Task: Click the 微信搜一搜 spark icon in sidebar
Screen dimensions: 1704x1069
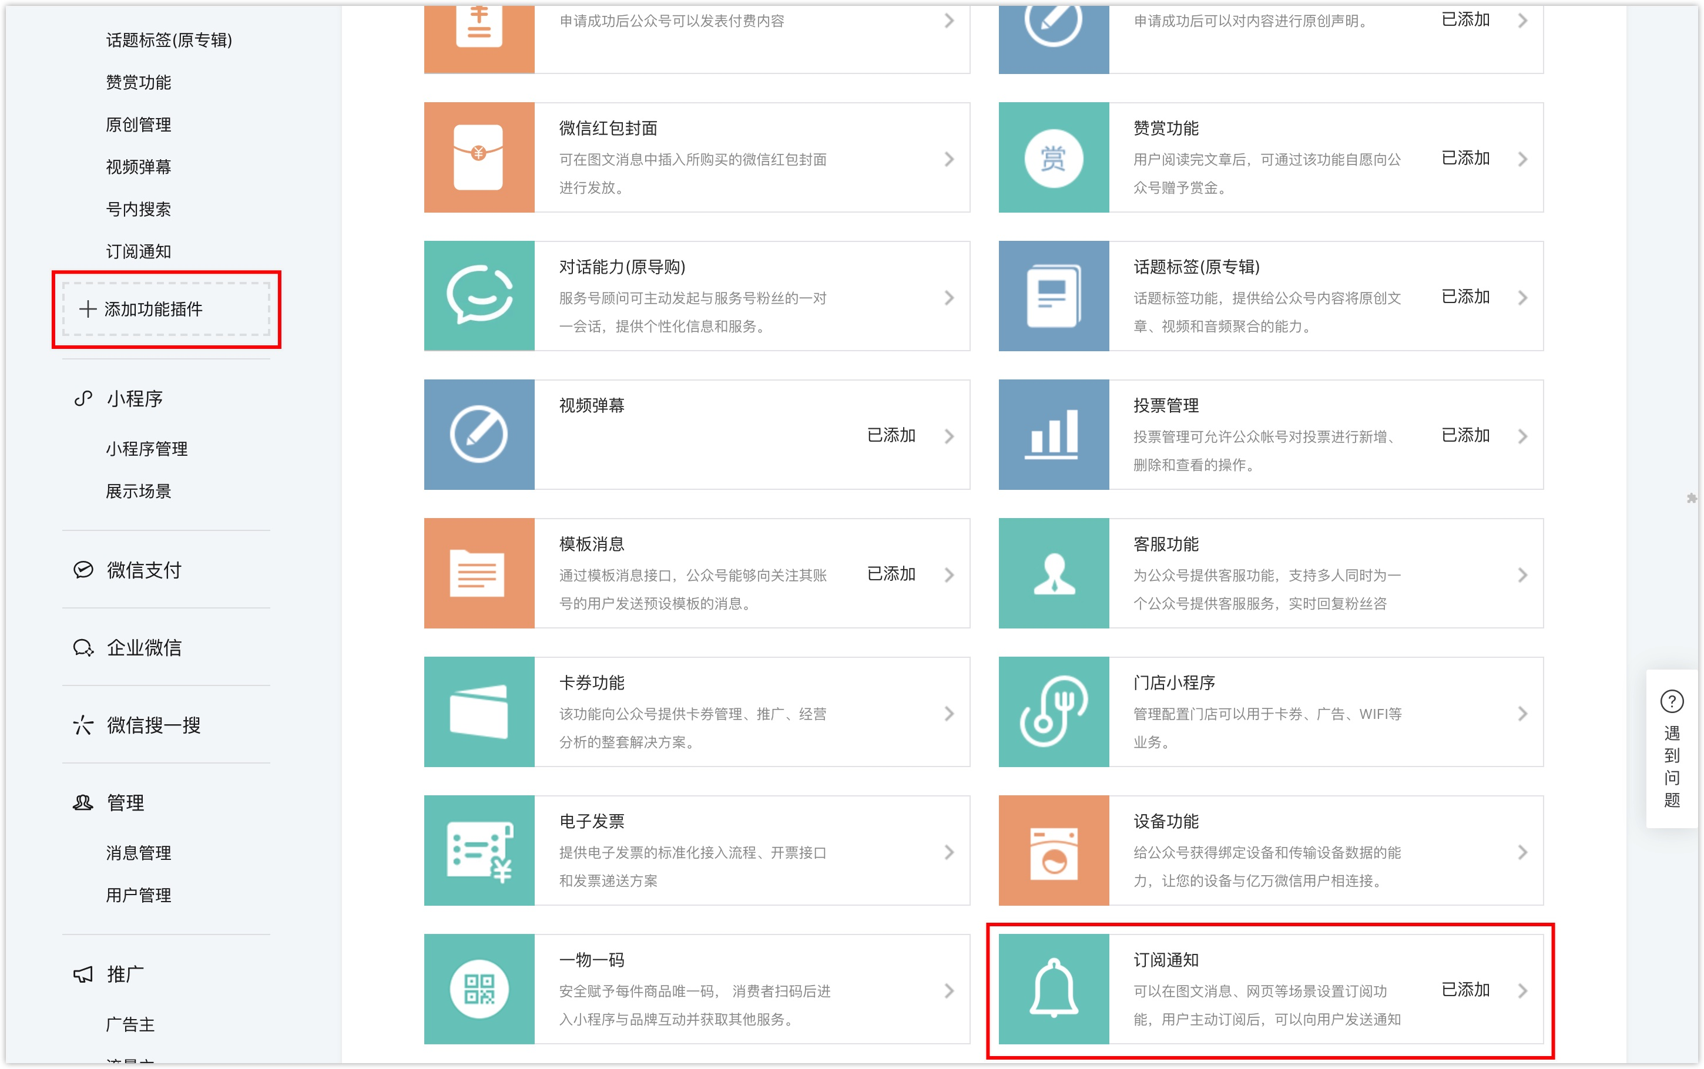Action: tap(83, 725)
